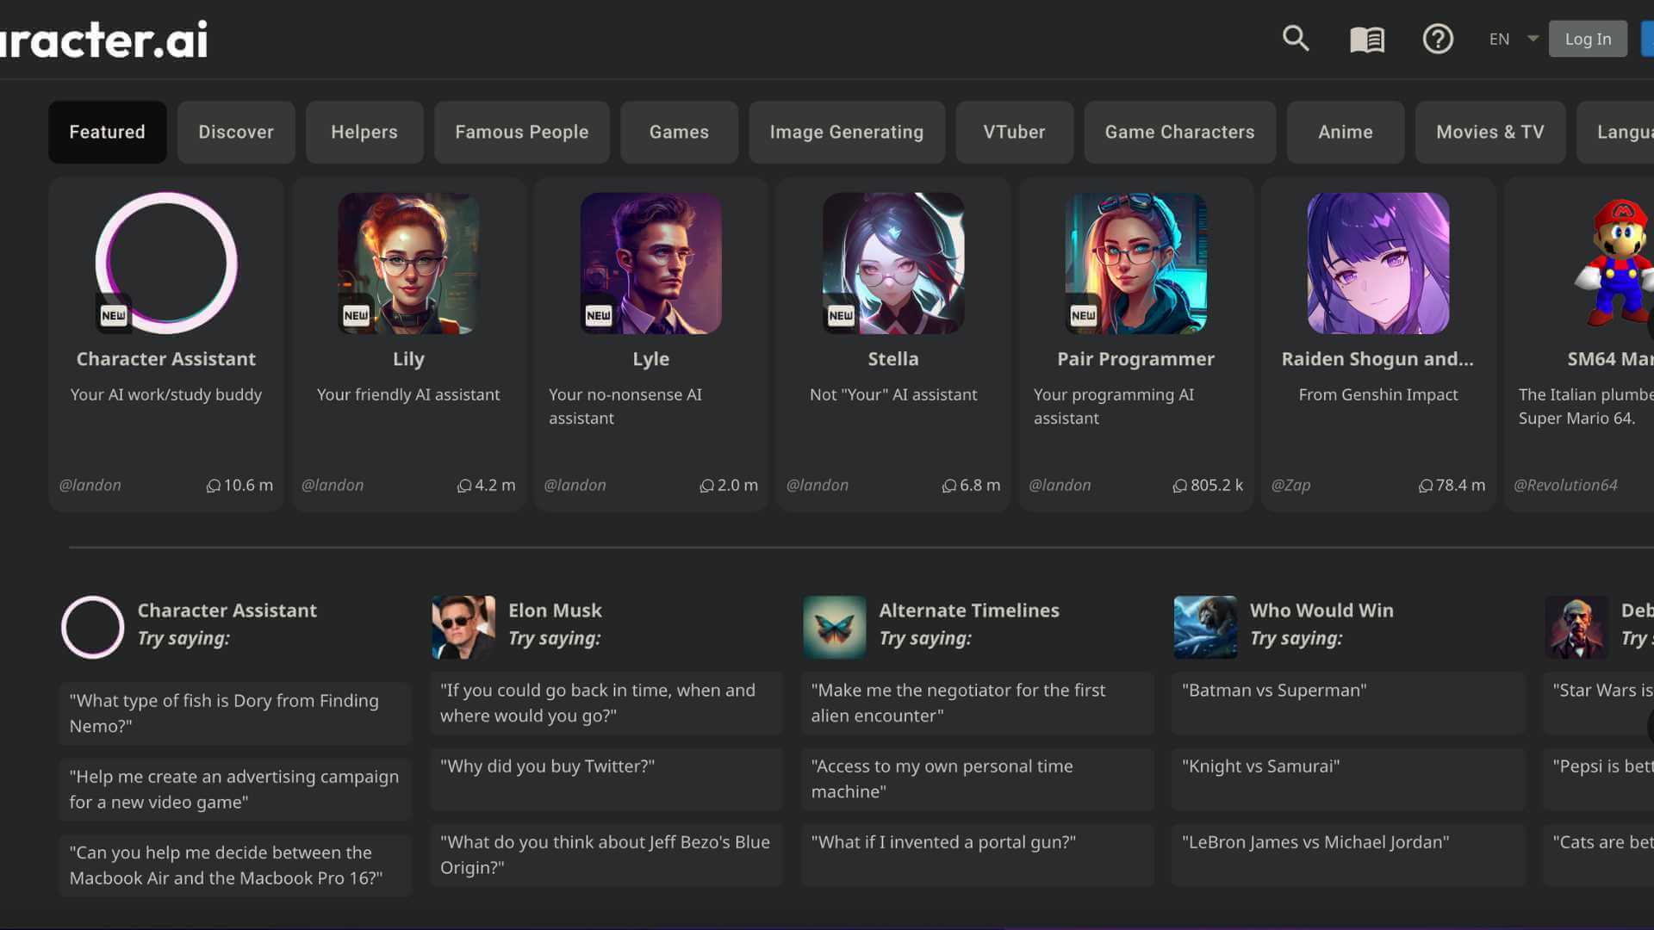Select the Pair Programmer avatar
This screenshot has height=930, width=1654.
(x=1135, y=263)
